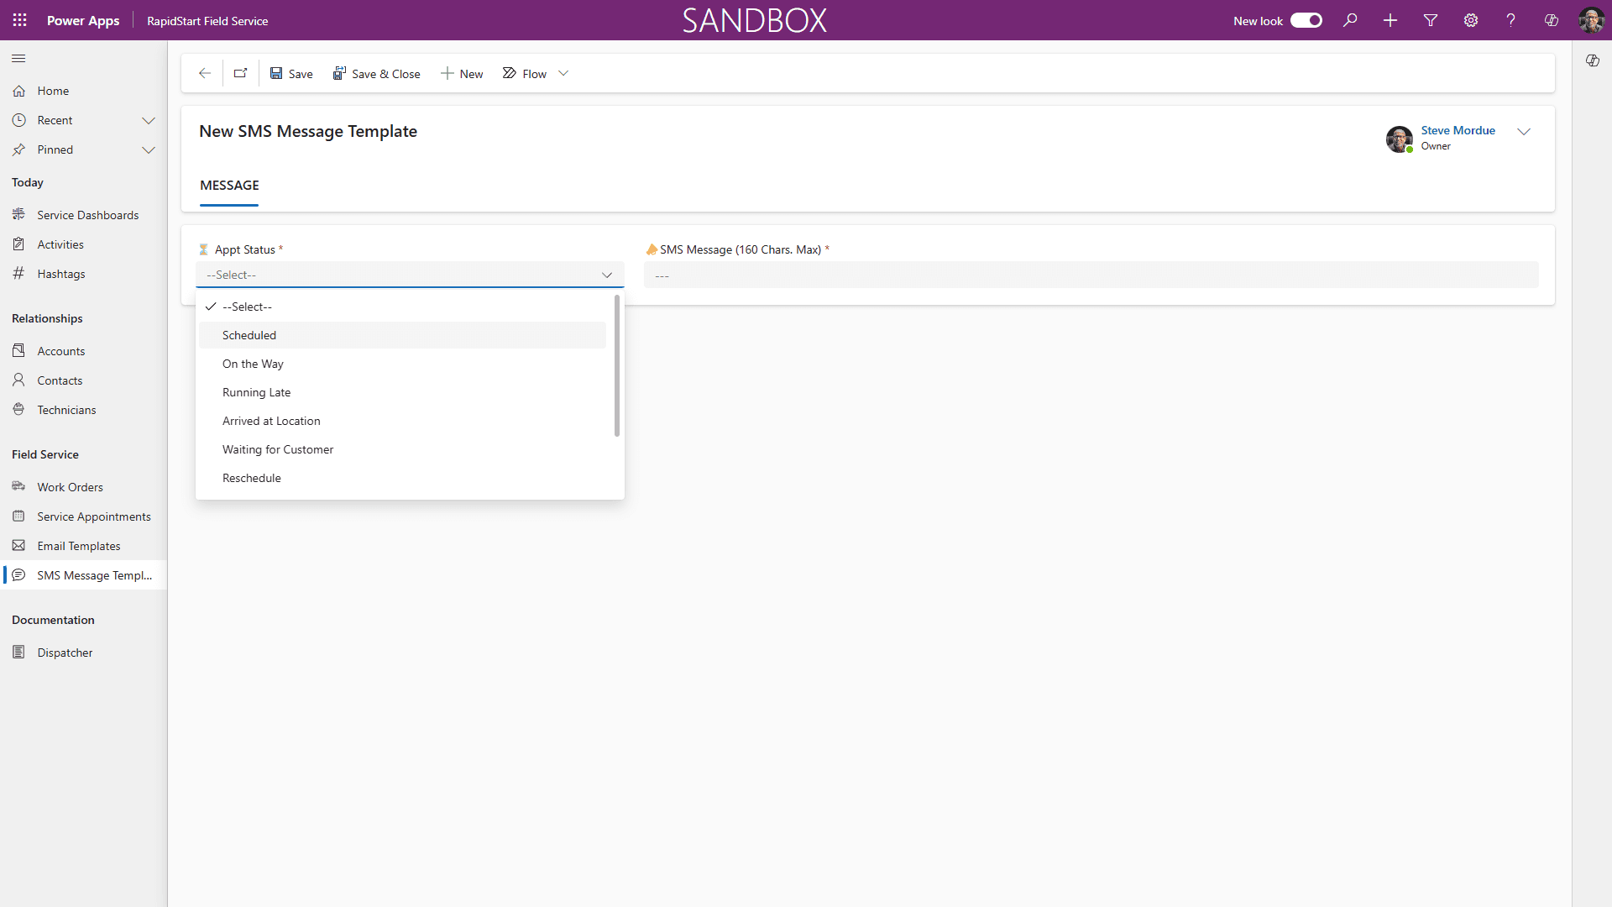Viewport: 1612px width, 907px height.
Task: Open the Power Apps app launcher grid
Action: coord(18,20)
